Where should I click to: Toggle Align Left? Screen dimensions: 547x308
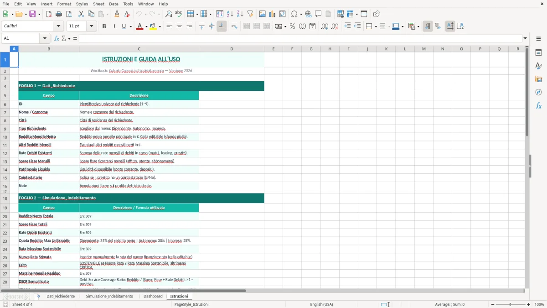[x=169, y=26]
